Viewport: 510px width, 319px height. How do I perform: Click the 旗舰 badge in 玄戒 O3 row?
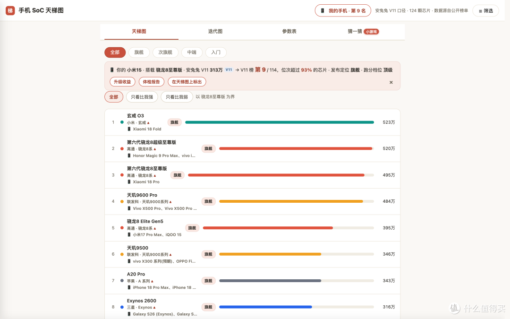pos(174,122)
